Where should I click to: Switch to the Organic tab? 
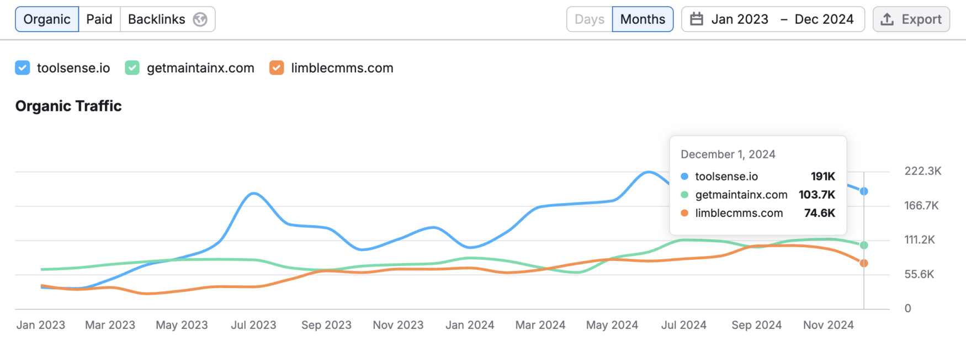47,19
